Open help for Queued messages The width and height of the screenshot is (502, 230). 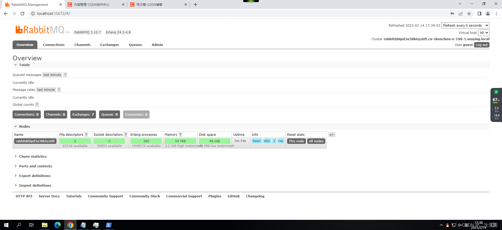[65, 75]
